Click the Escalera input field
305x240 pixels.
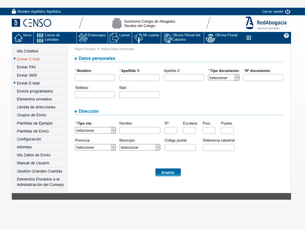click(x=189, y=131)
